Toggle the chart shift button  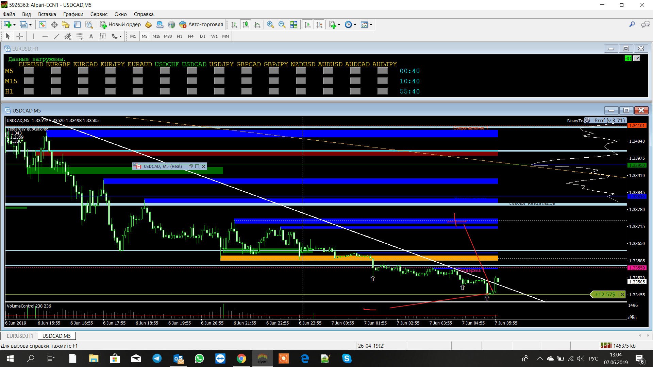pyautogui.click(x=319, y=24)
